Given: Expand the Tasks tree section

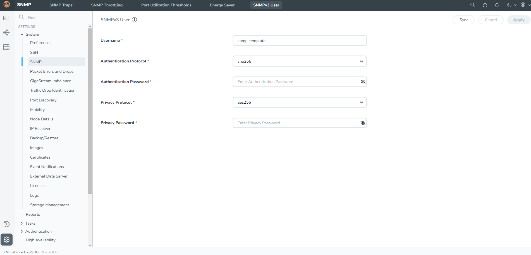Looking at the screenshot, I should click(x=22, y=223).
